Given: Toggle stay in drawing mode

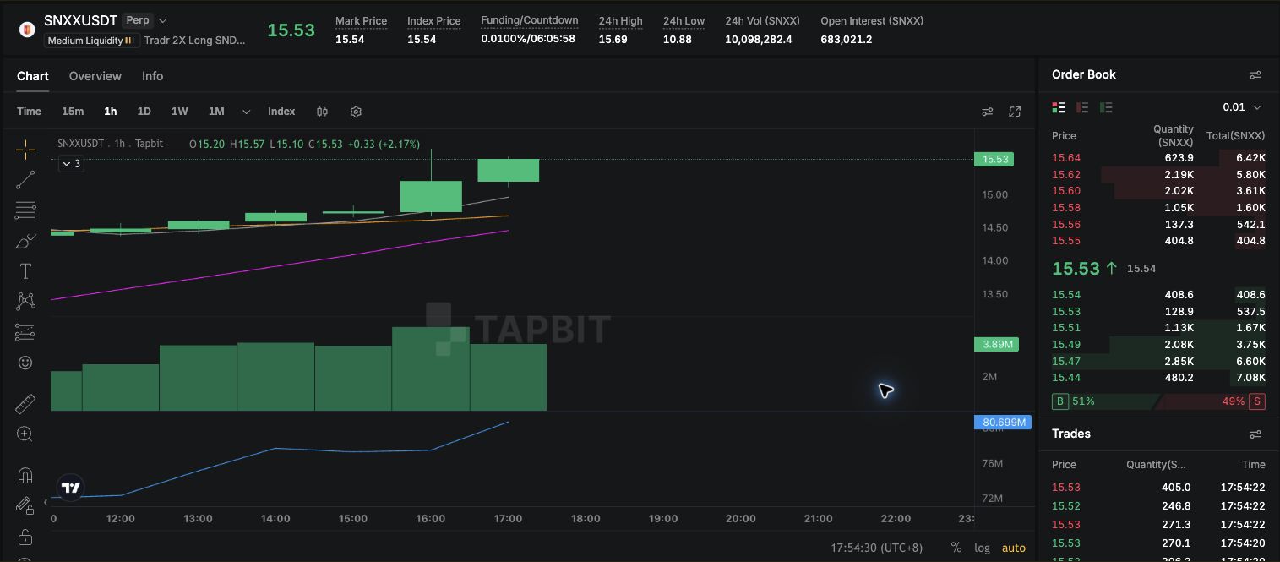Looking at the screenshot, I should pyautogui.click(x=25, y=505).
